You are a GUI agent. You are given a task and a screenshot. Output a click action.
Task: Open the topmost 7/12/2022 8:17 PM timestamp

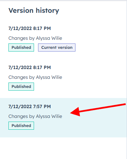[x=30, y=28]
